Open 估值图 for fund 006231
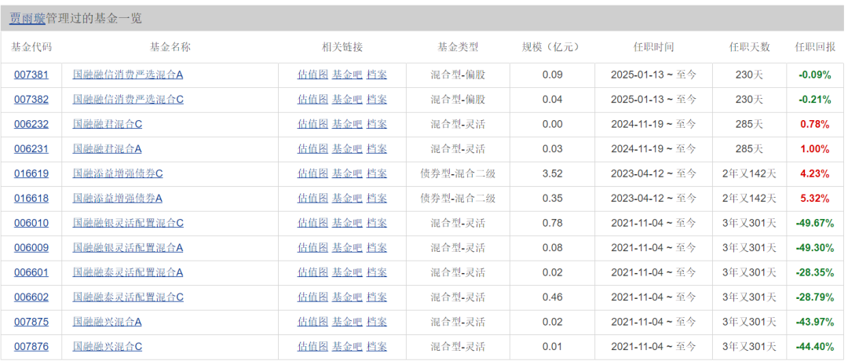This screenshot has width=848, height=361. [x=313, y=148]
